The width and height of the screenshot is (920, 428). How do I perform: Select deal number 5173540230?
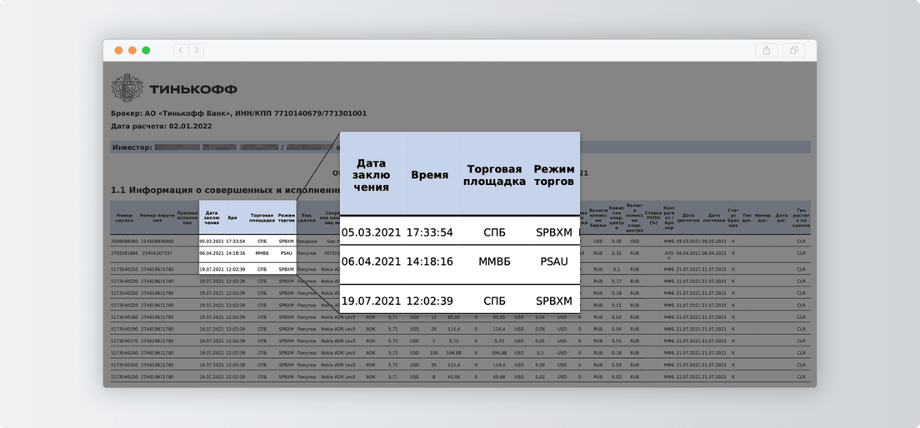tap(124, 281)
